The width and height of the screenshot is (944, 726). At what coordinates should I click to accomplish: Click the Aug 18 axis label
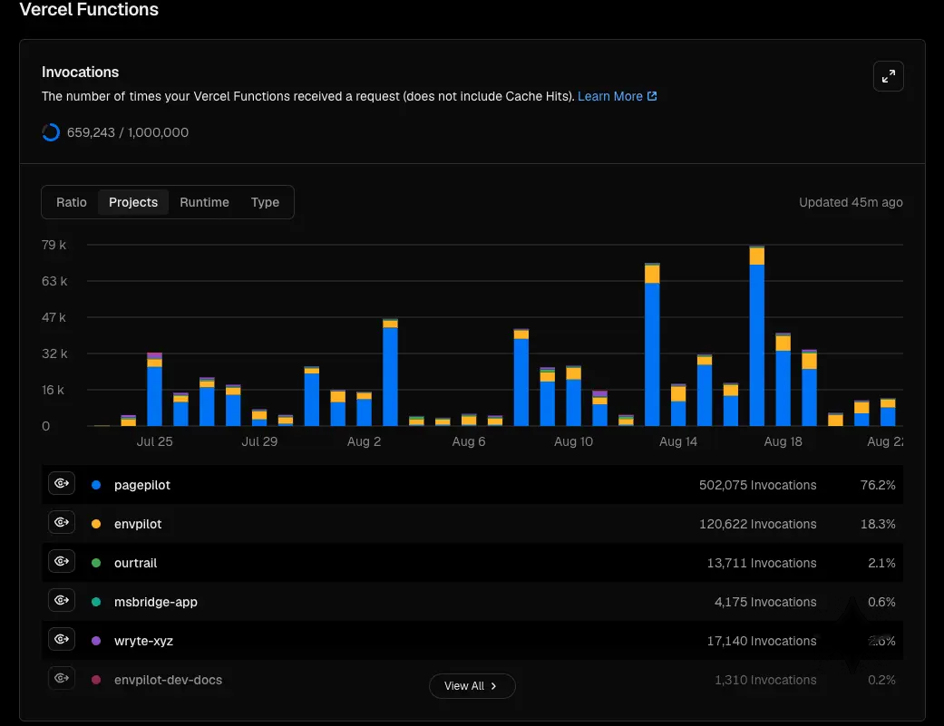click(x=783, y=441)
